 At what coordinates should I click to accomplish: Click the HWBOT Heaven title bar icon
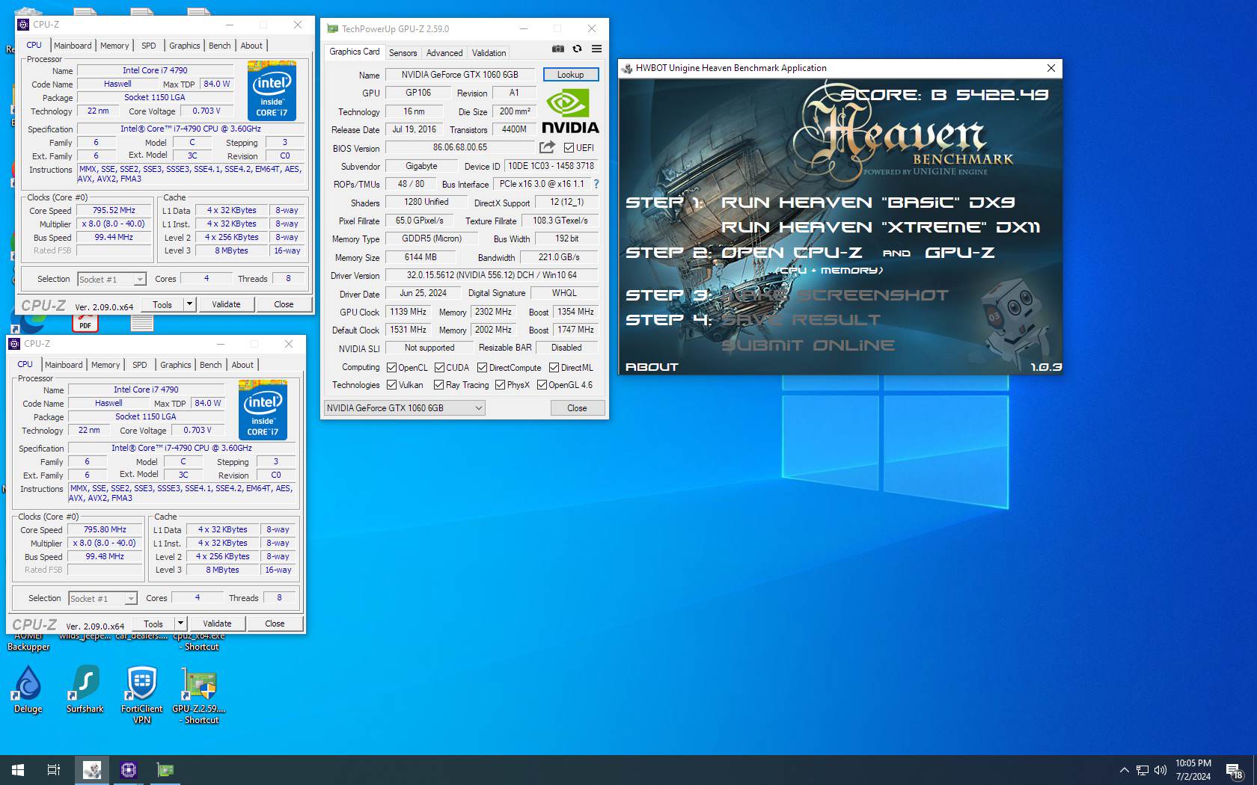click(627, 68)
